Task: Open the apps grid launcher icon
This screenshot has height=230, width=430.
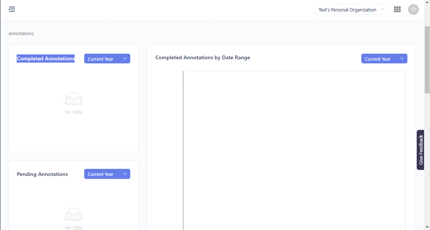Action: click(x=397, y=9)
